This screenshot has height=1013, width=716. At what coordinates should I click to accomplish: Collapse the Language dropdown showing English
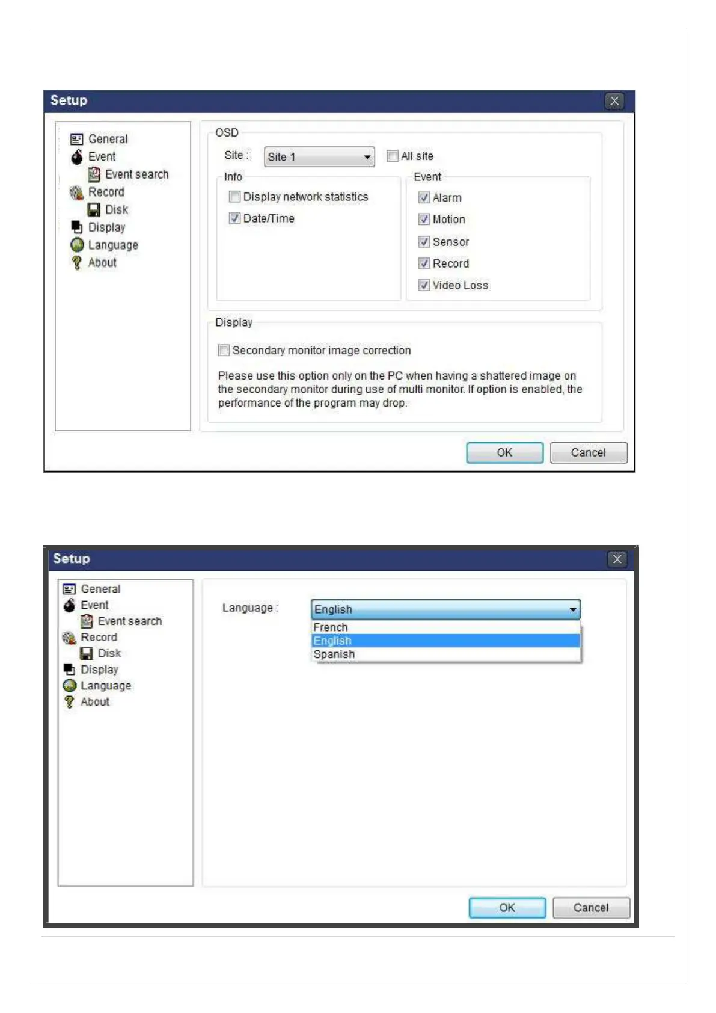pos(445,609)
